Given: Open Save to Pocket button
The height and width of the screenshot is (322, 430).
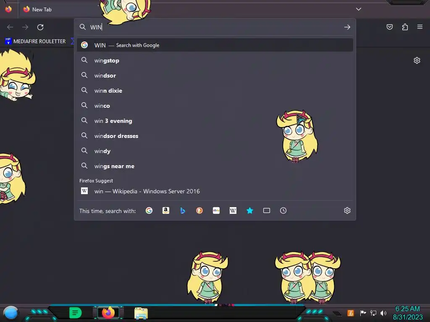Looking at the screenshot, I should pos(390,27).
